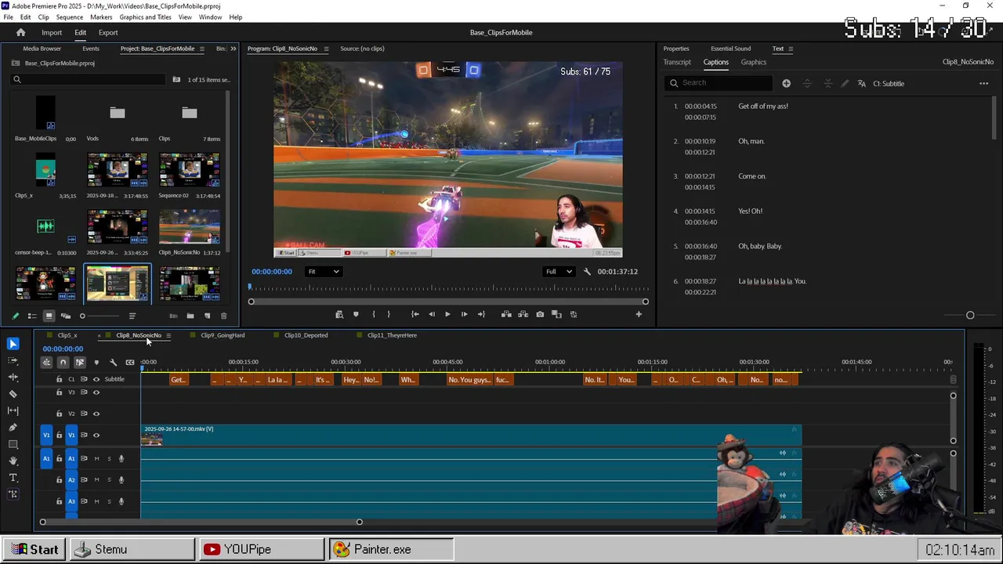Switch Project panel to freeform view

65,316
